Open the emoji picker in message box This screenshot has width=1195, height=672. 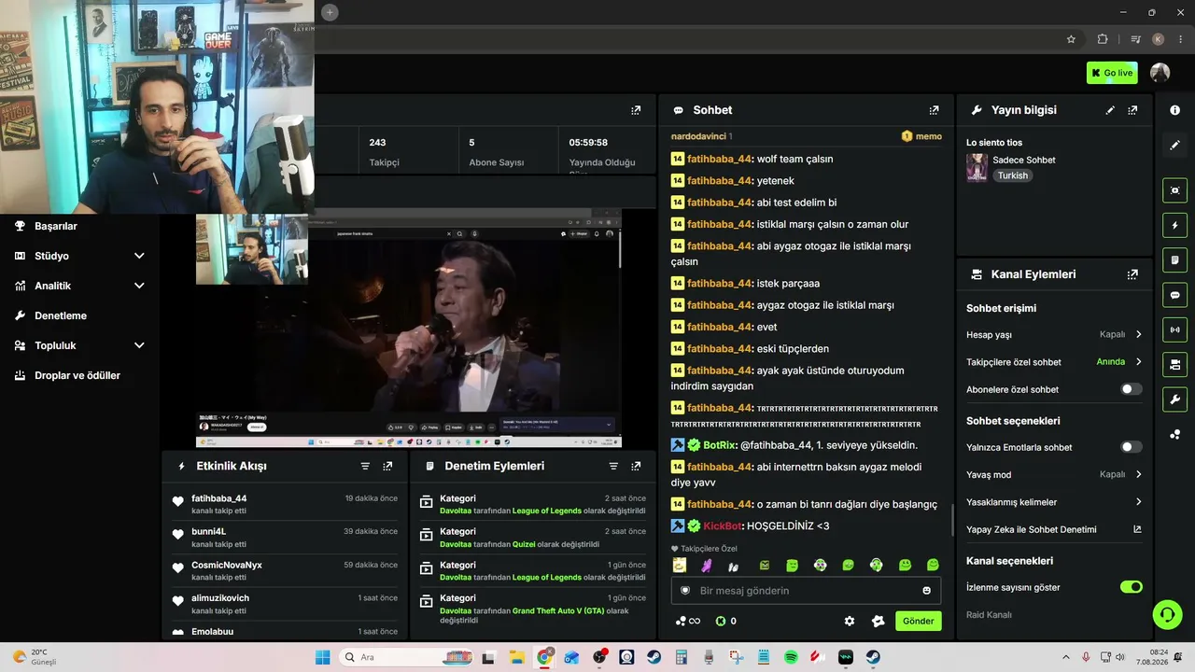[927, 591]
